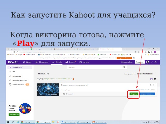The height and width of the screenshot is (124, 166).
Task: Reload the page with refresh icon
Action: coord(14,52)
